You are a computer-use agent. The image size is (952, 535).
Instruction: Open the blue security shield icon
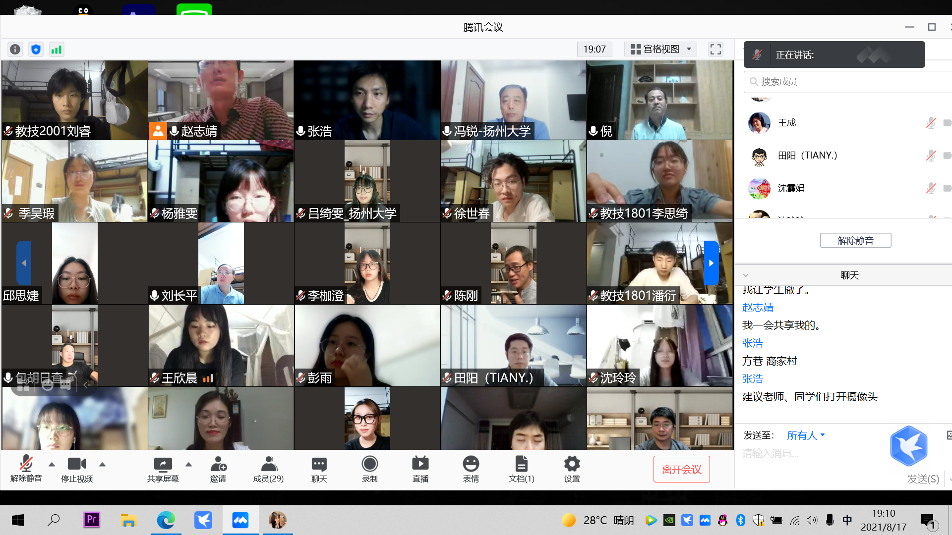(x=36, y=50)
